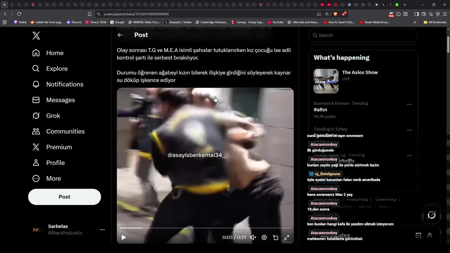Compose new message in Messages drawer

[418, 235]
